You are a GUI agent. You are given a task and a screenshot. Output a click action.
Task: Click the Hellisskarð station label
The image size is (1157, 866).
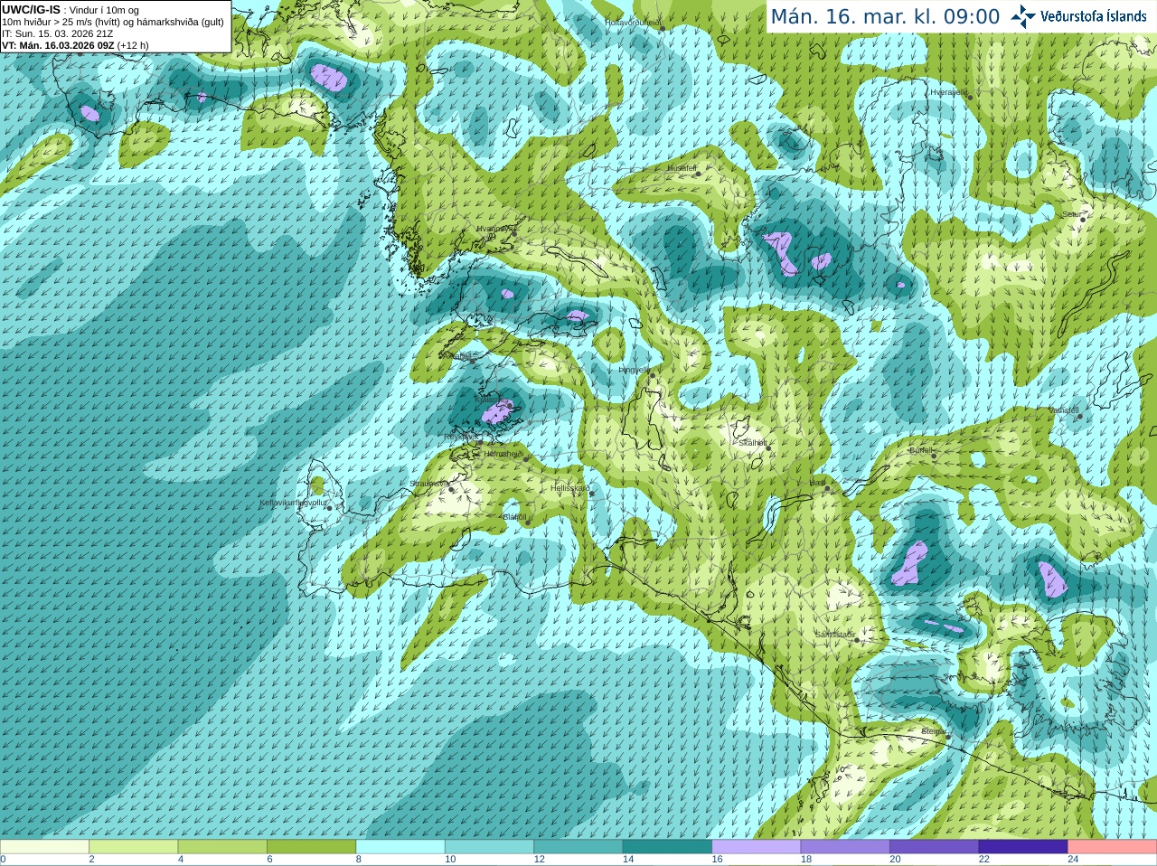569,488
